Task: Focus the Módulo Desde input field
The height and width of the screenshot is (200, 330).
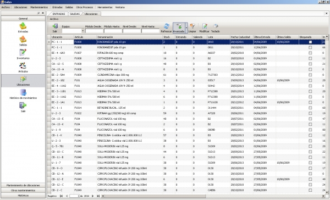Action: [x=94, y=31]
